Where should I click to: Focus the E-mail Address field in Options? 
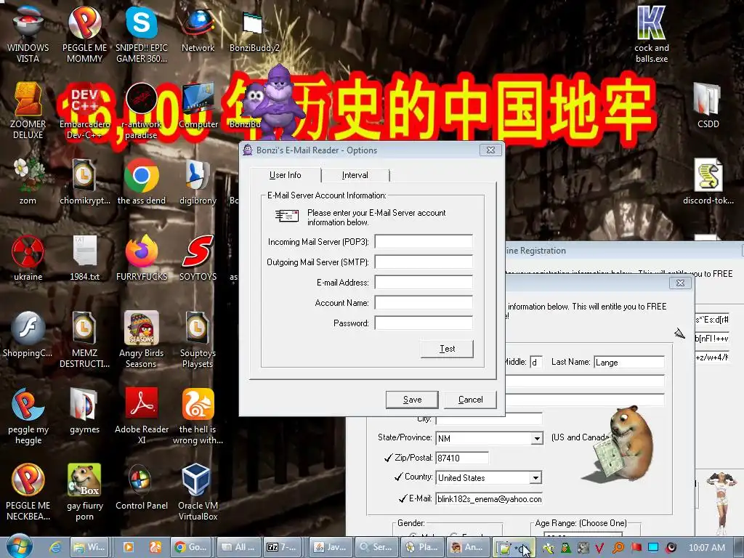[x=424, y=283]
